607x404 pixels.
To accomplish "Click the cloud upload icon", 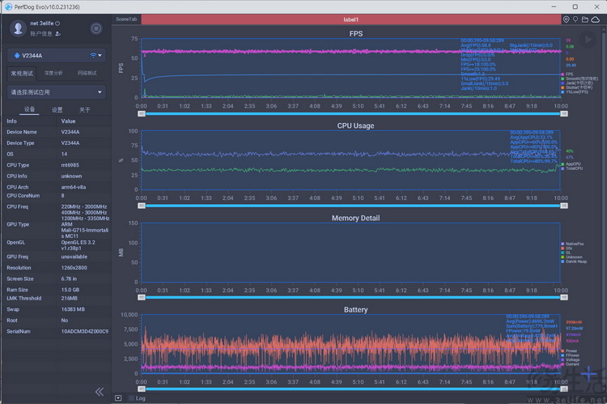I will point(596,19).
